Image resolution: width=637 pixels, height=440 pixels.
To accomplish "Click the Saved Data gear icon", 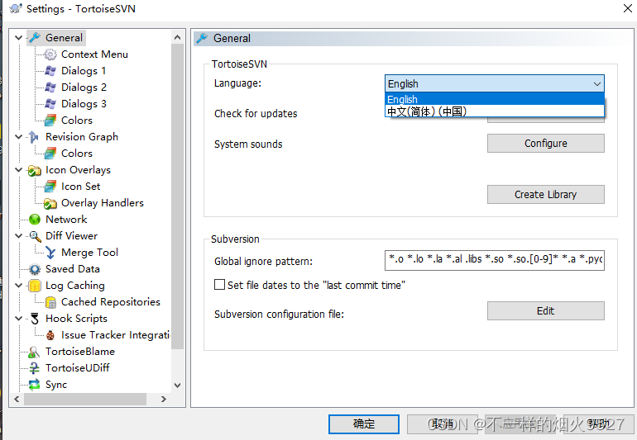I will point(35,269).
